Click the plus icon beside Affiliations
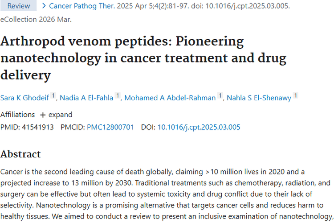The height and width of the screenshot is (223, 334). (43, 115)
